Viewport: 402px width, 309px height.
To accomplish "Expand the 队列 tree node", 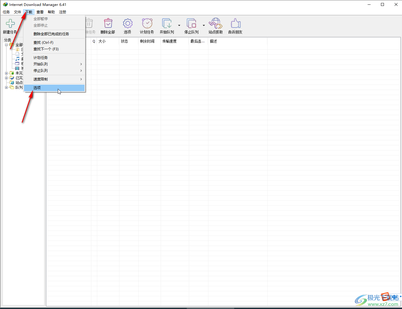I will (x=6, y=87).
